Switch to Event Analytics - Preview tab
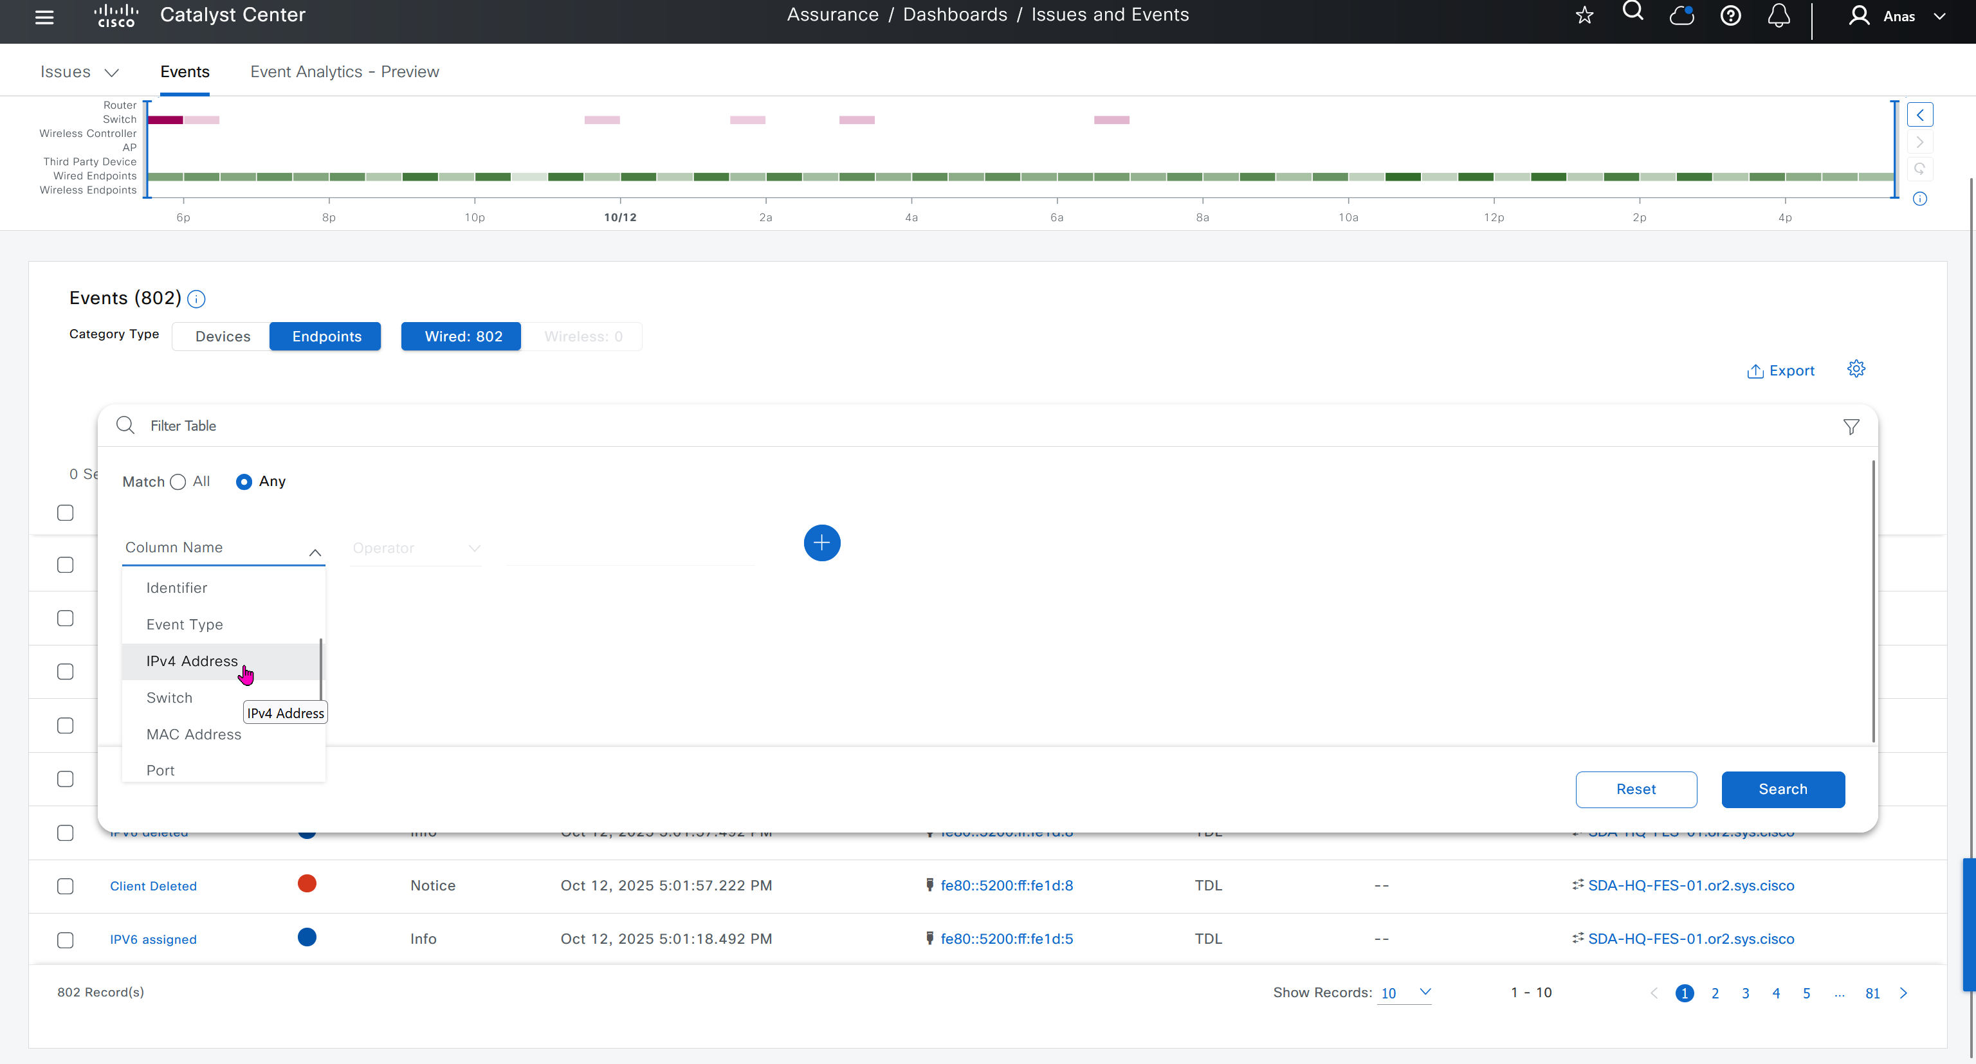This screenshot has height=1064, width=1976. [x=344, y=71]
